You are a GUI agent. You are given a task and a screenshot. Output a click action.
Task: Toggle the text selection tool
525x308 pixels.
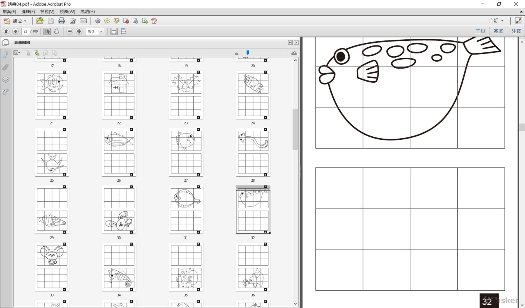pyautogui.click(x=47, y=31)
